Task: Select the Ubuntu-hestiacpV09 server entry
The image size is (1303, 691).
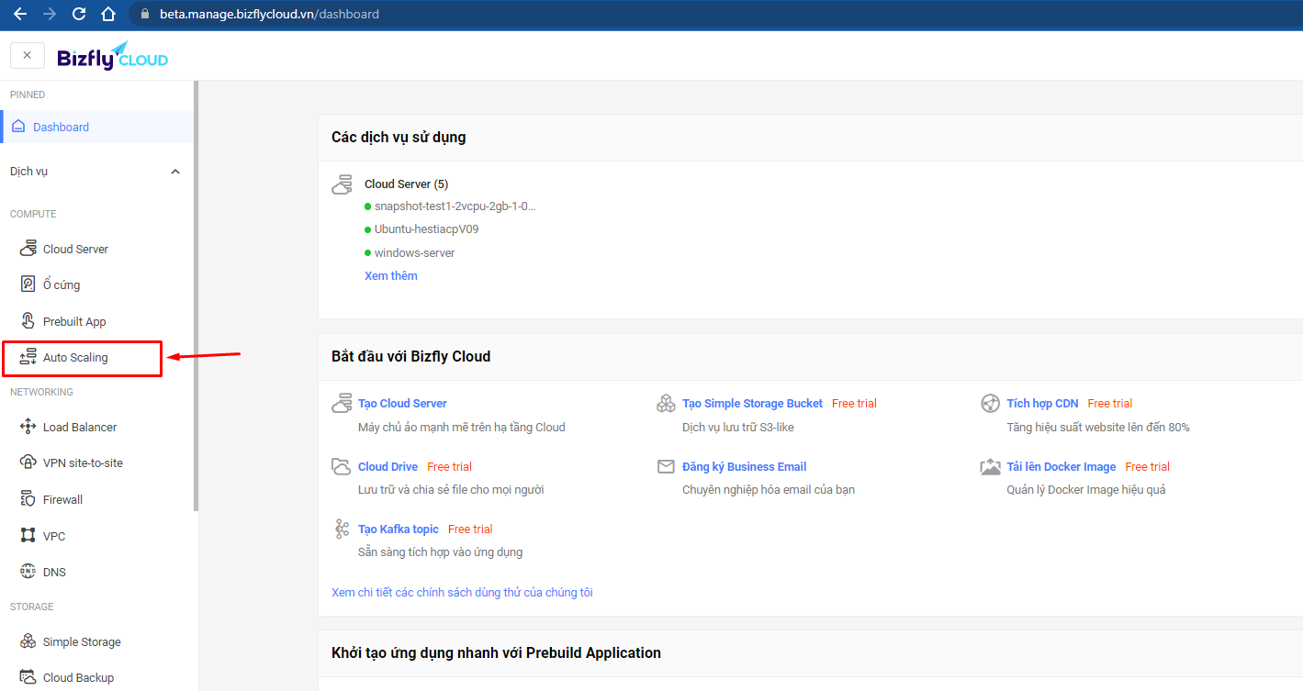Action: click(426, 229)
